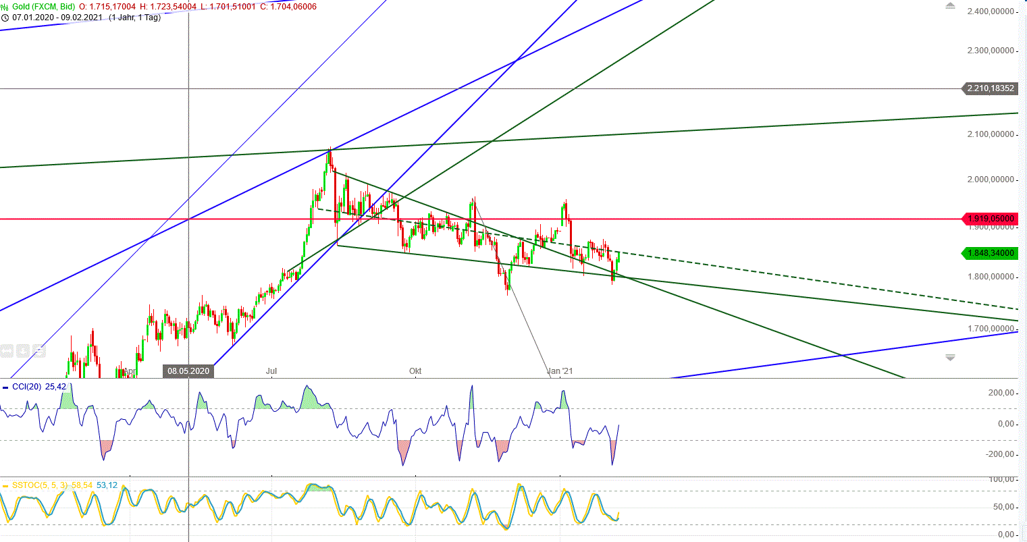Click the third faded chart navigation icon

[x=39, y=351]
